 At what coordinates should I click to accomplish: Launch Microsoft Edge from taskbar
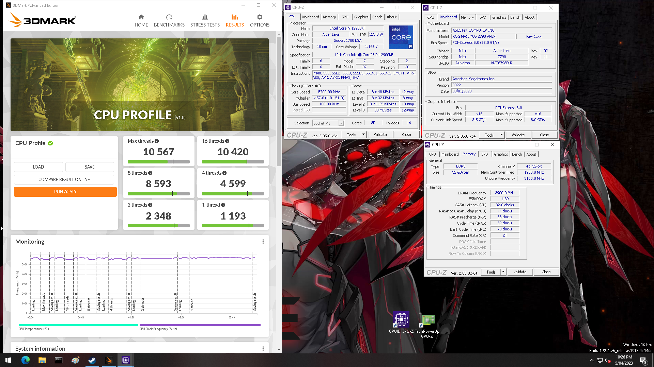[26, 360]
